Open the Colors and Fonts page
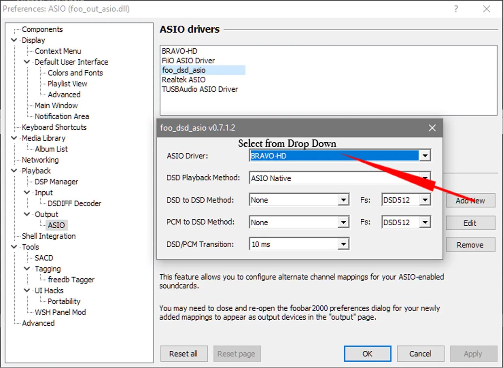Viewport: 503px width, 368px height. (75, 73)
